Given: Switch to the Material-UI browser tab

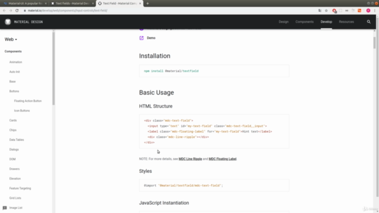Looking at the screenshot, I should coord(24,4).
